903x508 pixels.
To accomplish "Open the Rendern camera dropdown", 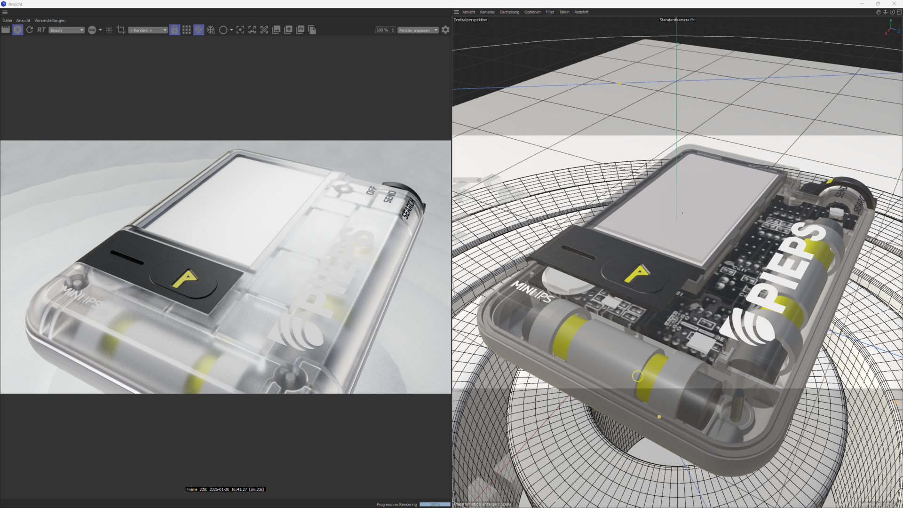I will [x=148, y=30].
